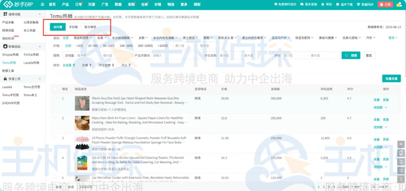Switch to the 半托管 tab

point(73,27)
